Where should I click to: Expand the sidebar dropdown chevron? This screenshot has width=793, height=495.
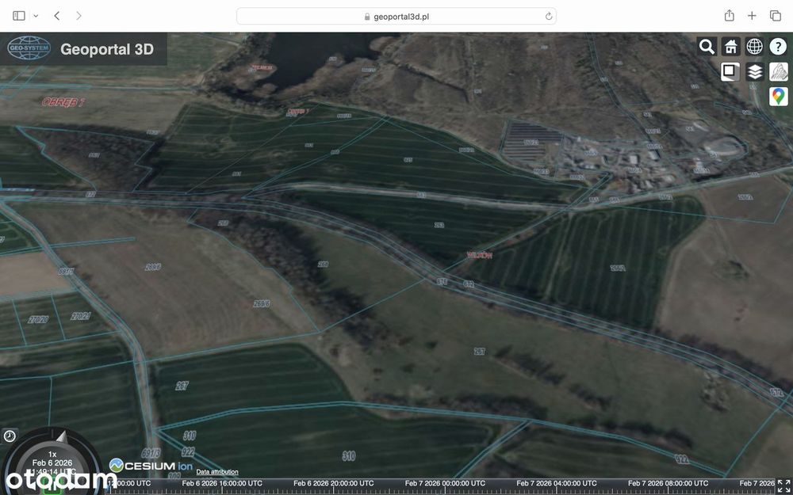[36, 16]
